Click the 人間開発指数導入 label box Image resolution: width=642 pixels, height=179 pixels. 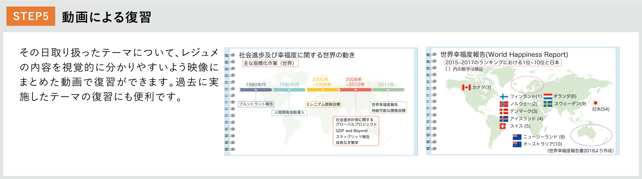coord(289,113)
